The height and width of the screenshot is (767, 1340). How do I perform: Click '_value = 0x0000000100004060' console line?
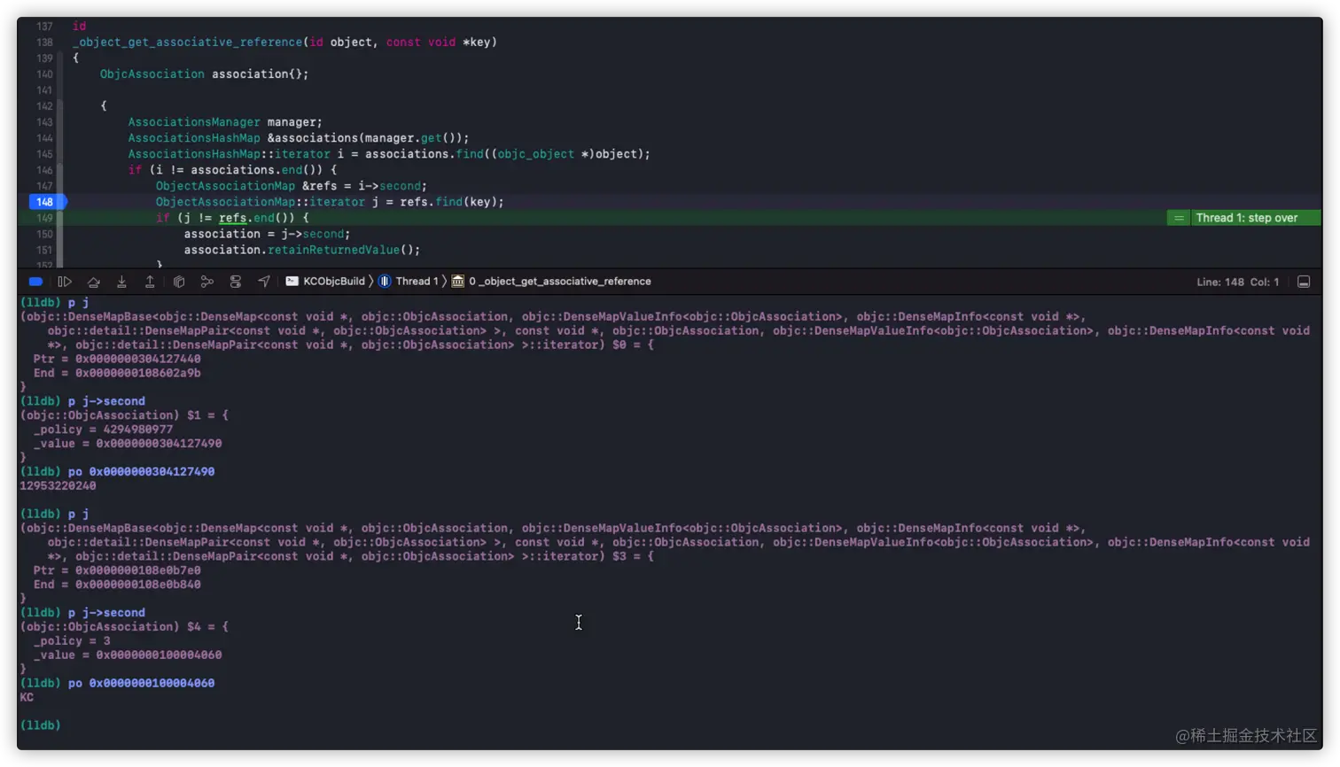pyautogui.click(x=128, y=655)
